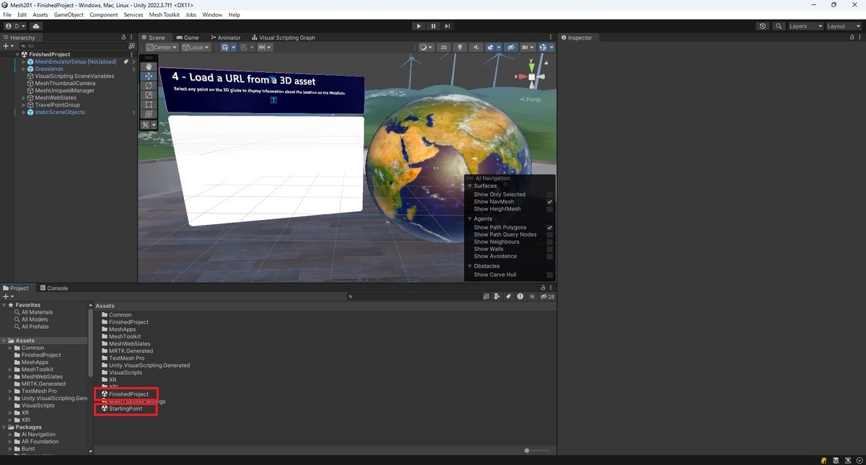Open cloud services icon
The image size is (866, 465).
click(36, 26)
